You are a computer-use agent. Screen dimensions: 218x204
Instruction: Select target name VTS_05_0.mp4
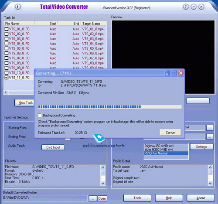tap(93, 48)
